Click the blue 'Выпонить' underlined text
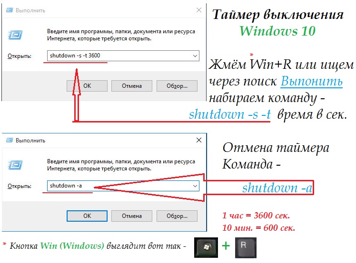The height and width of the screenshot is (263, 356). point(311,81)
